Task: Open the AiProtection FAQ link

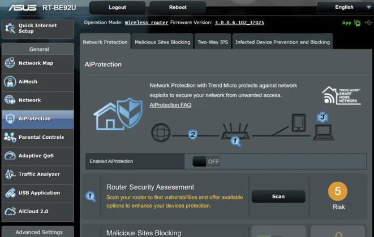Action: point(170,105)
